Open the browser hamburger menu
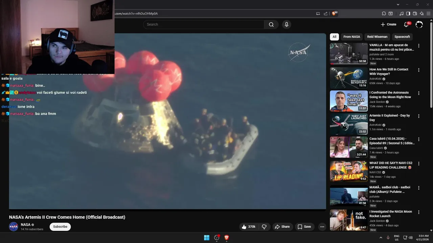 (428, 13)
